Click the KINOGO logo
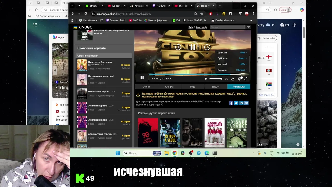332x187 pixels. (x=83, y=27)
